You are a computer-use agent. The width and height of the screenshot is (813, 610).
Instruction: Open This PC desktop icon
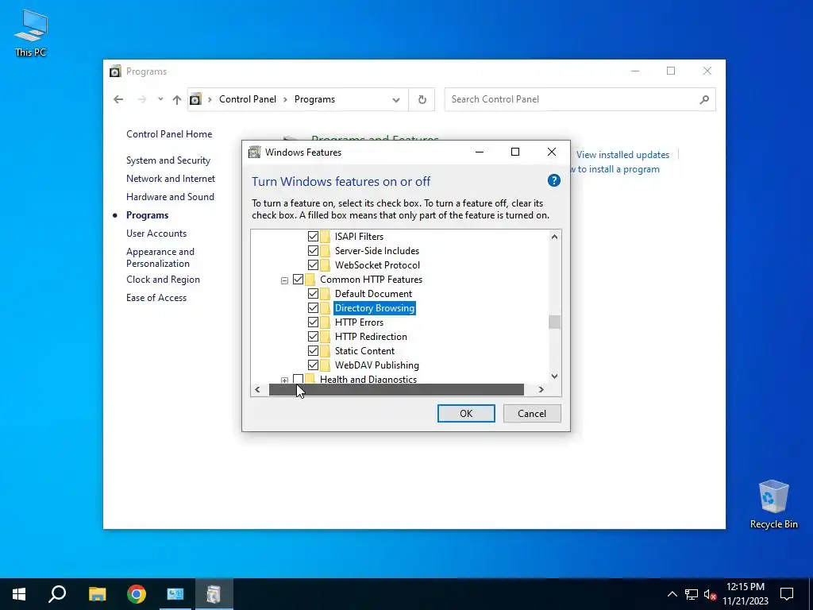tap(31, 33)
